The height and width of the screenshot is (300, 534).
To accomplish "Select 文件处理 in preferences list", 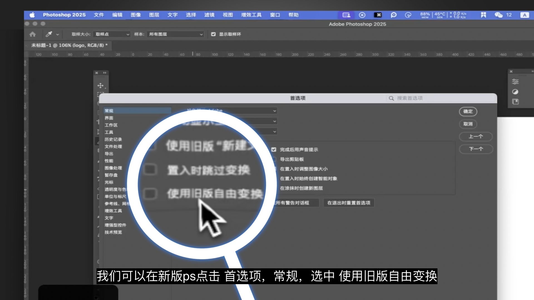I will tap(113, 146).
